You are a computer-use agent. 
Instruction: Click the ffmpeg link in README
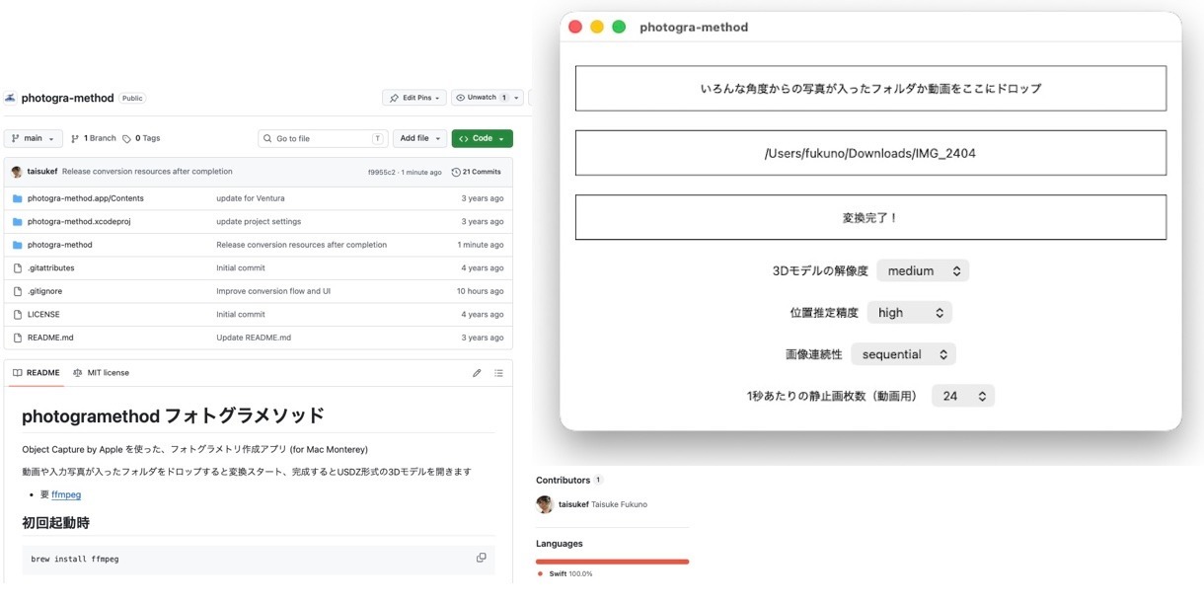[x=66, y=494]
